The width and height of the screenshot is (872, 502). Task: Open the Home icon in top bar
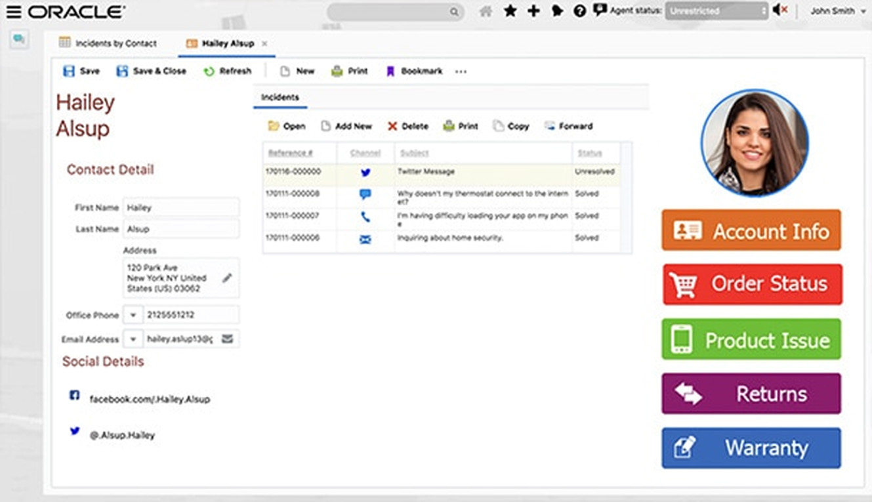pyautogui.click(x=486, y=11)
